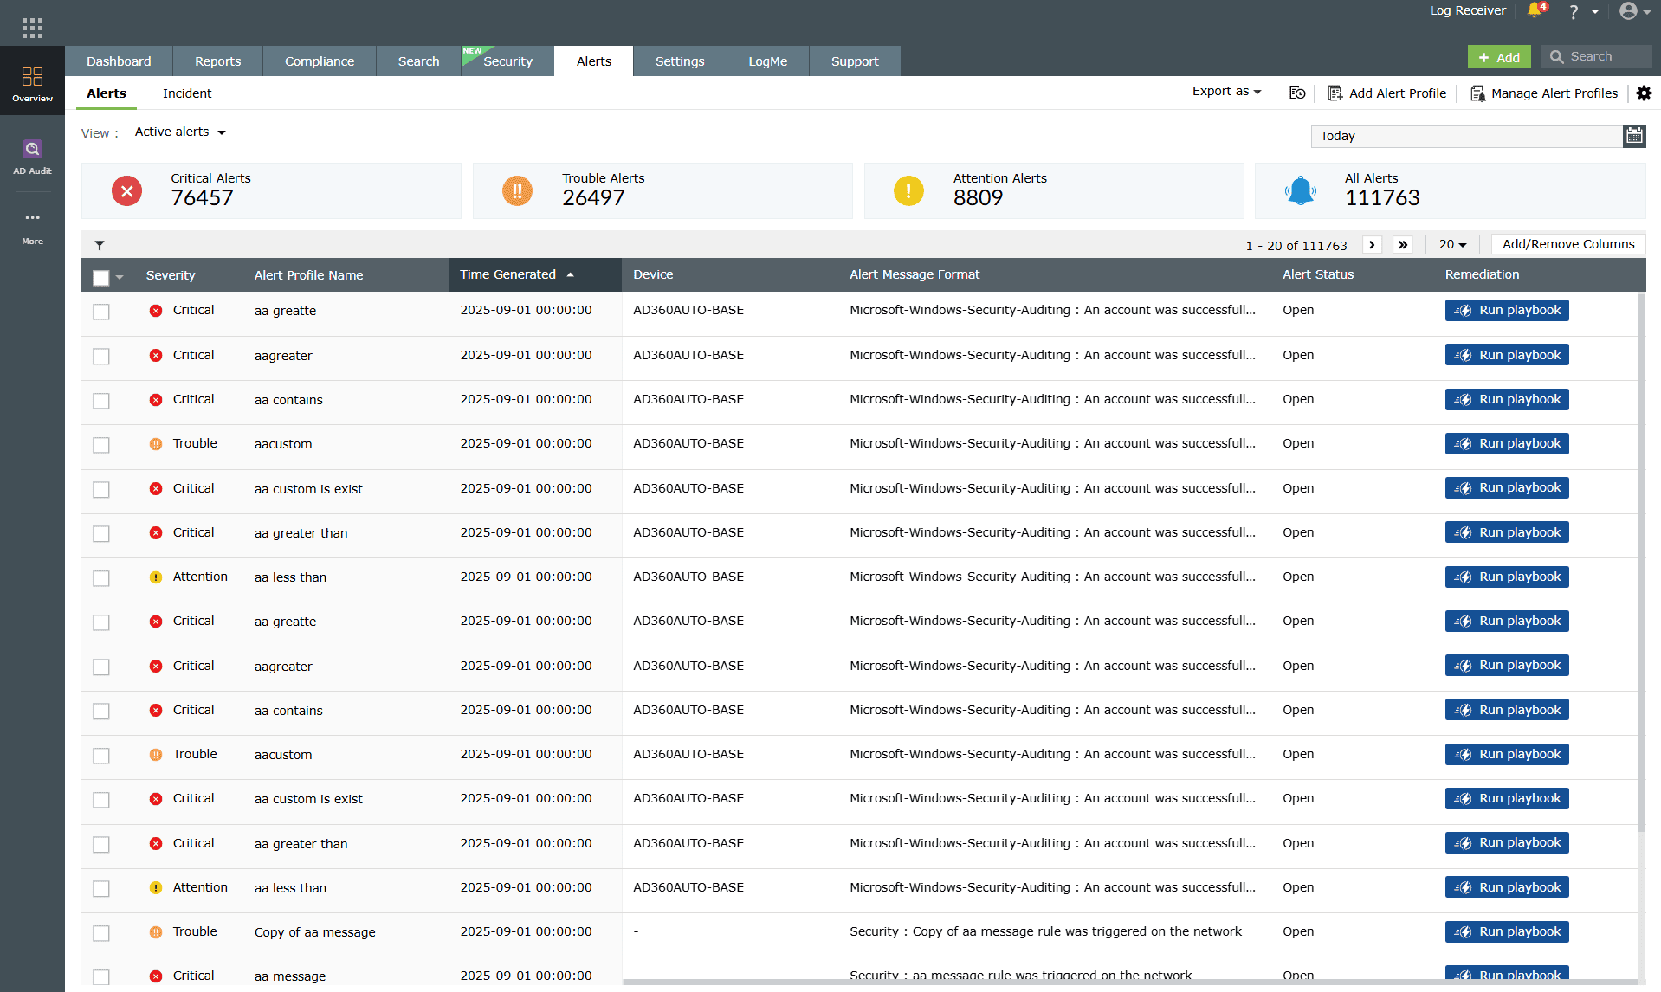Open AD Audit from the left sidebar
The width and height of the screenshot is (1661, 992).
point(32,156)
